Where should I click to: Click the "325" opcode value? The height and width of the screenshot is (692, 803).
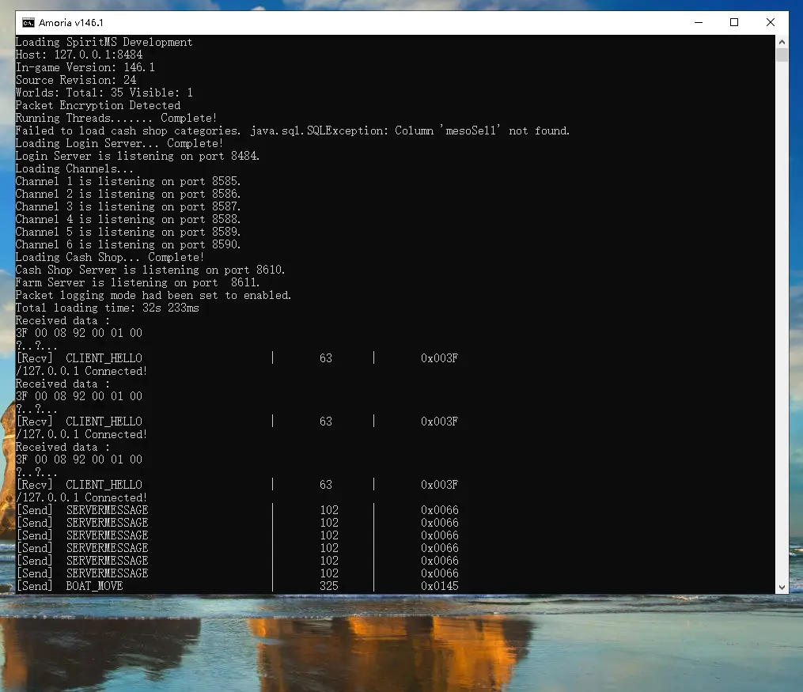point(329,586)
